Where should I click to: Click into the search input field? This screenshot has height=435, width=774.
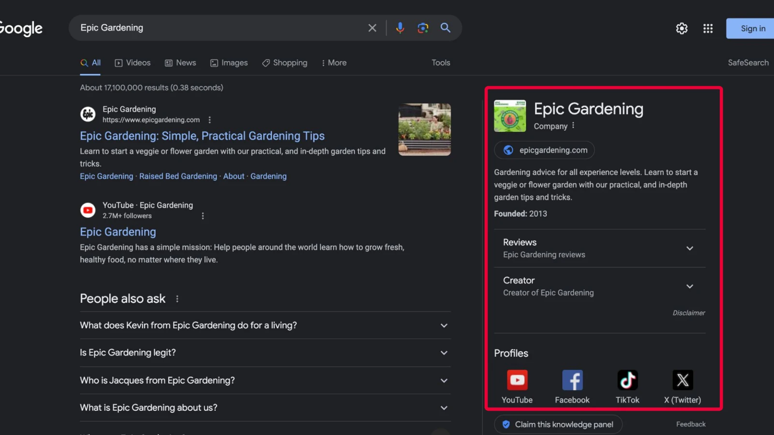click(220, 28)
